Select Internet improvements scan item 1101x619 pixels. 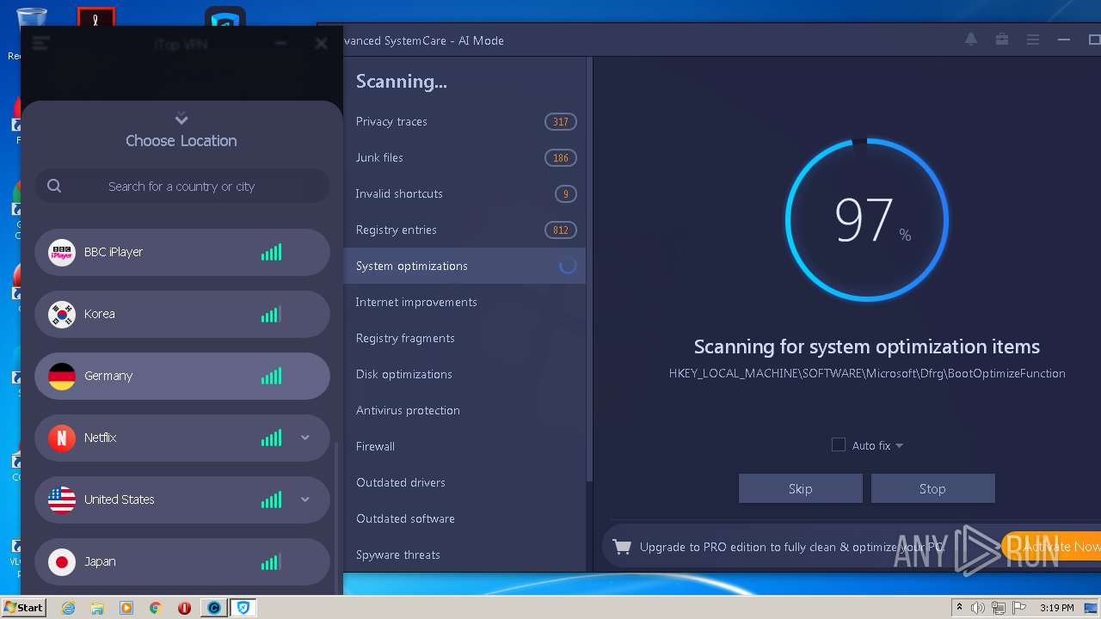coord(464,302)
